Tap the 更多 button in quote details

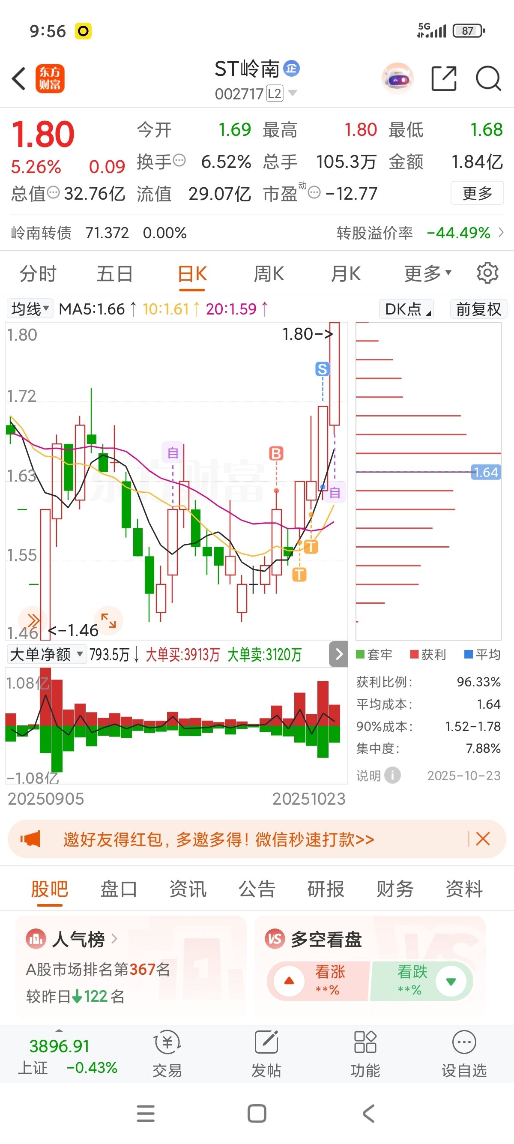point(477,193)
